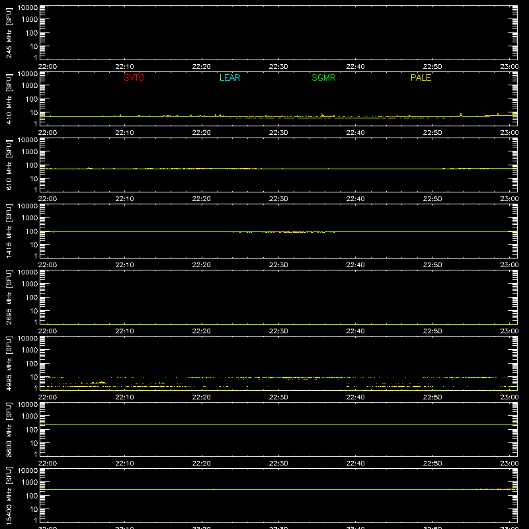Click the 2695 MHz [SFU] axis title

(x=9, y=297)
